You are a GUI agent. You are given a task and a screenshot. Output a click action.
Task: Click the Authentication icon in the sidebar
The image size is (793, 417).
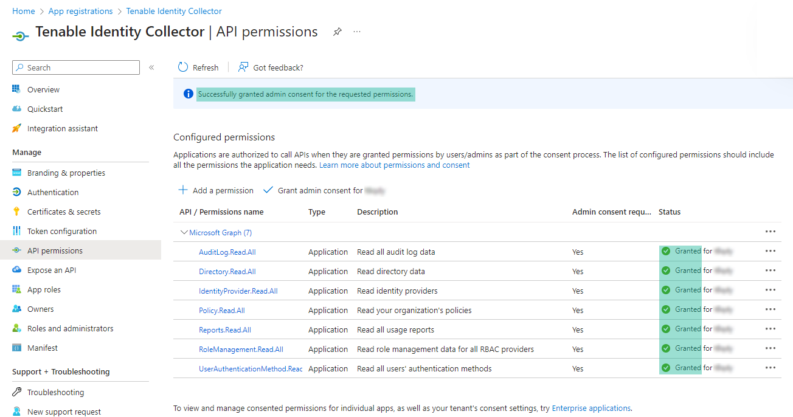pos(16,192)
